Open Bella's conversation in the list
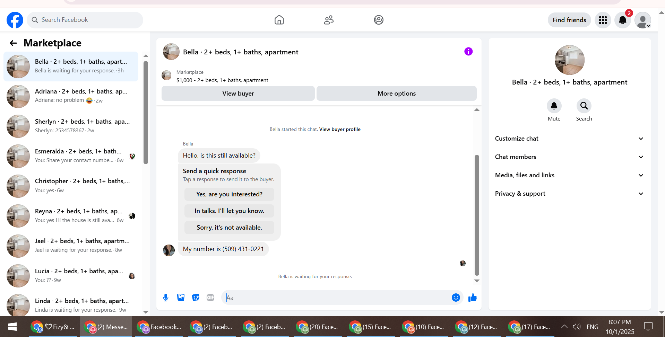 pyautogui.click(x=71, y=66)
